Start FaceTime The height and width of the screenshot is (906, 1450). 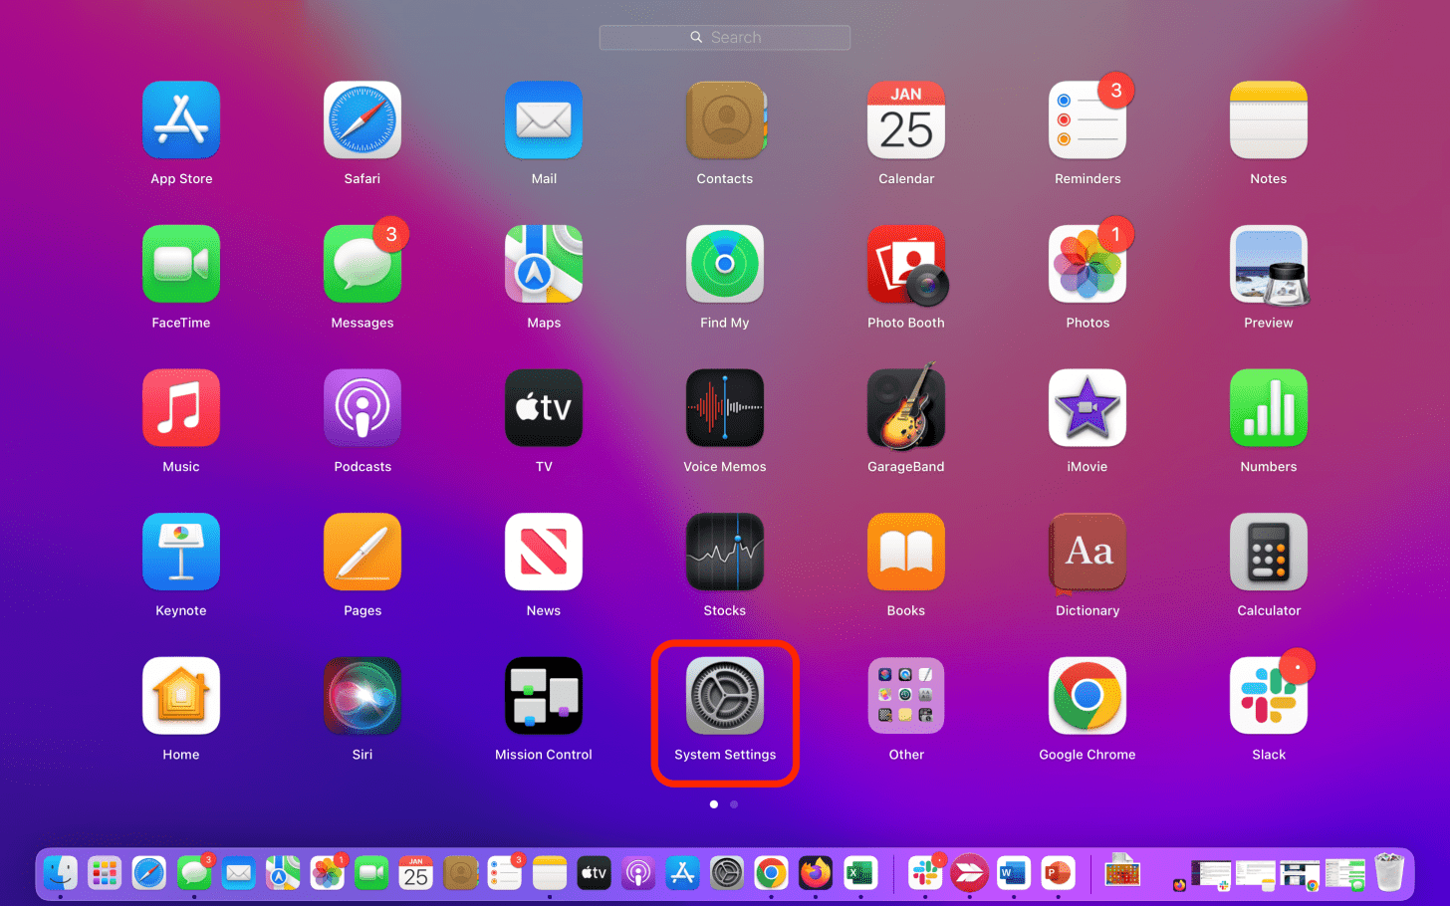181,264
